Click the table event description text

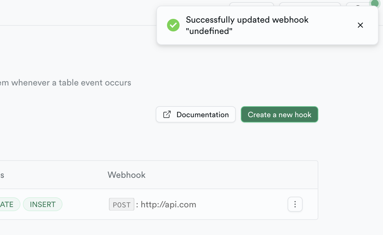point(66,83)
